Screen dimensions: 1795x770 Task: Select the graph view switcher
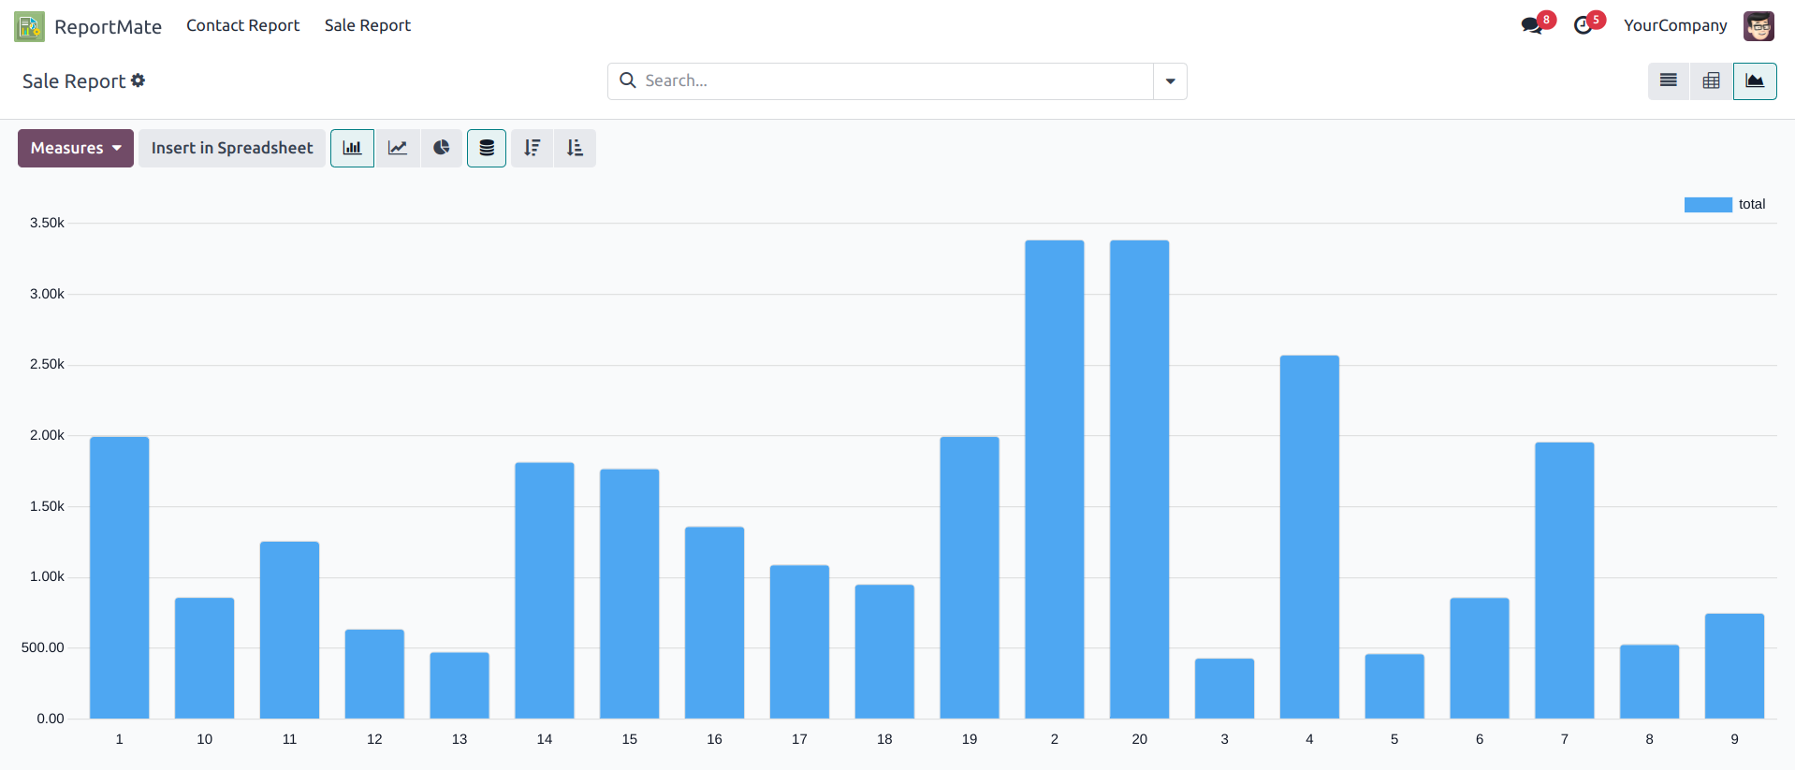[x=1755, y=81]
